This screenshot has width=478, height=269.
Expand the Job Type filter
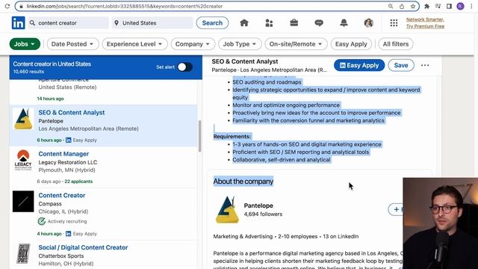[x=240, y=44]
